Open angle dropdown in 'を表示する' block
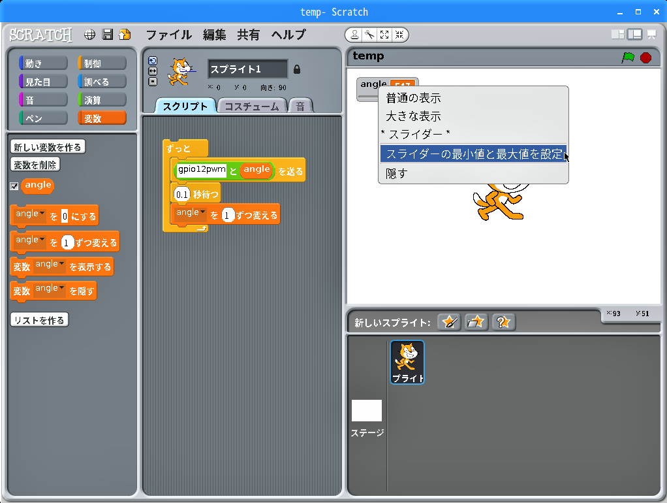Viewport: 667px width, 503px height. click(x=50, y=265)
